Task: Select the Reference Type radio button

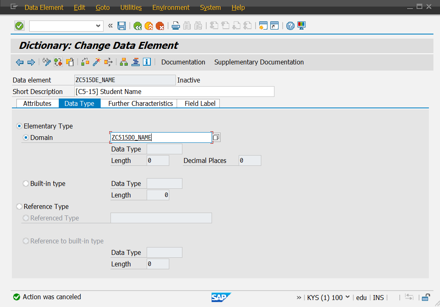Action: (x=19, y=206)
